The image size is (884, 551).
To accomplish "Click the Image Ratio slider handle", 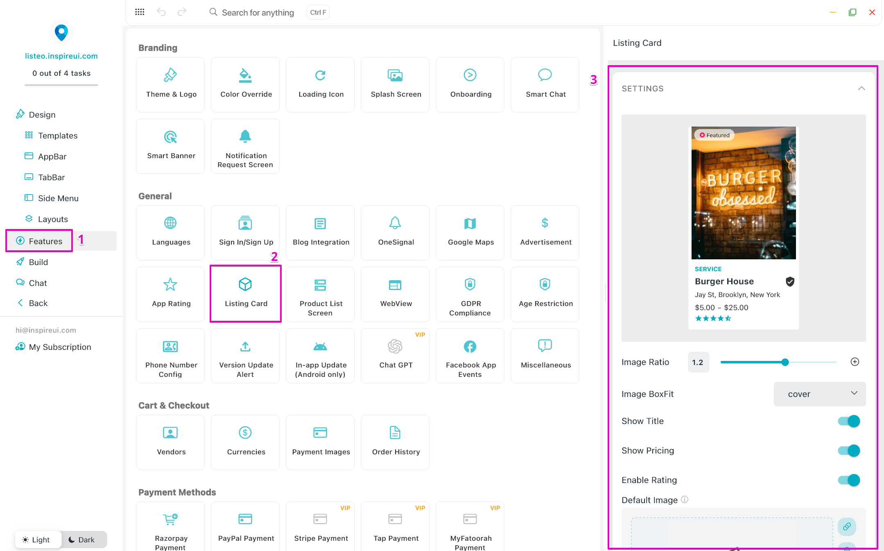I will tap(785, 362).
